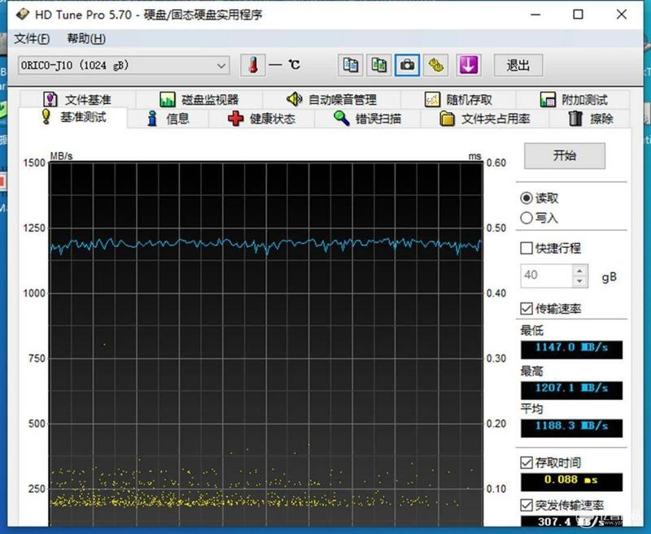Click the burst rate value 307.4 MB/s

(x=572, y=522)
